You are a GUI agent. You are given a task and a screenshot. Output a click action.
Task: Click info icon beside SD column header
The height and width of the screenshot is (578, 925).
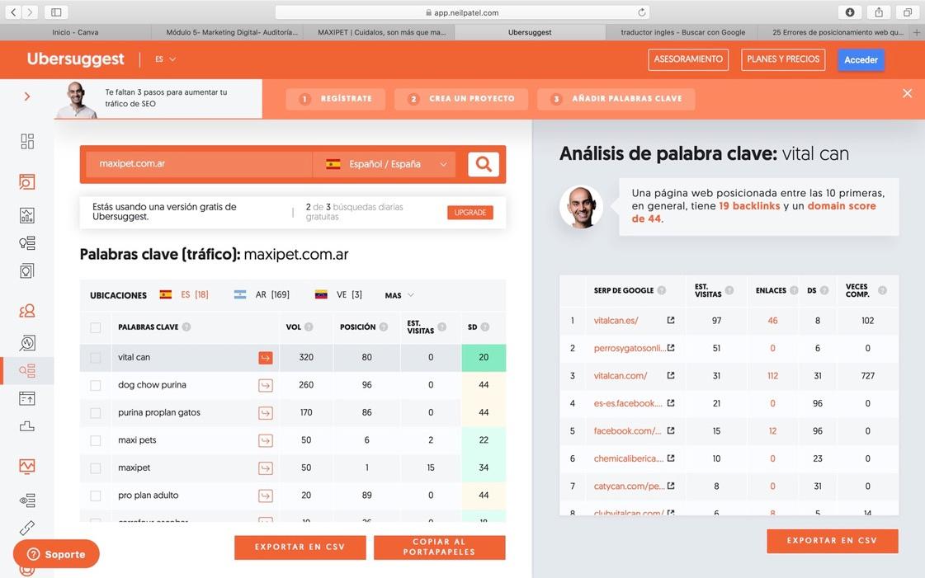tap(485, 327)
